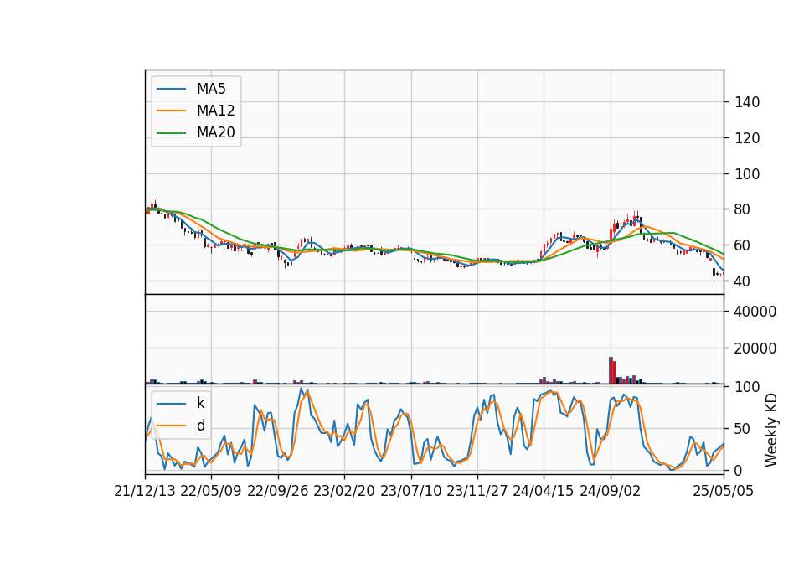Click the Weekly KD axis label
Screen dimensions: 804x578
(x=771, y=430)
